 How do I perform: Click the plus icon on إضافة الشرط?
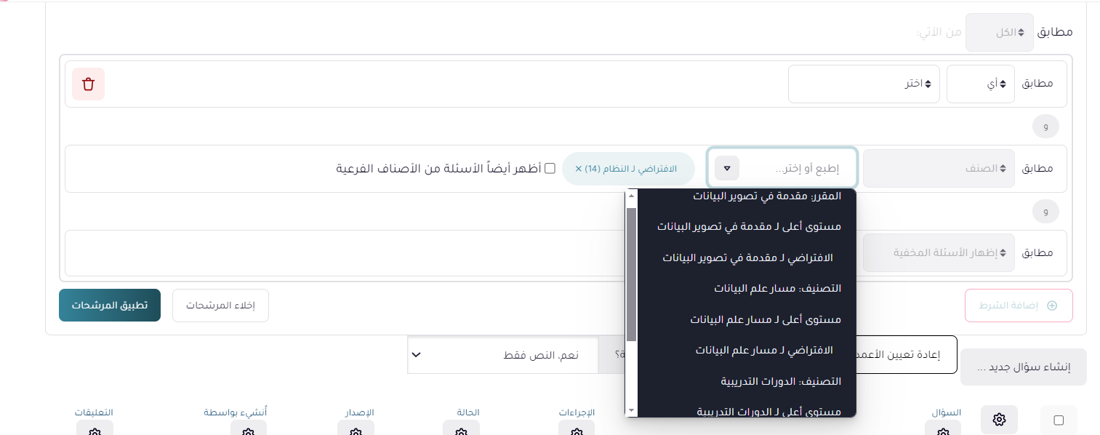[1053, 305]
